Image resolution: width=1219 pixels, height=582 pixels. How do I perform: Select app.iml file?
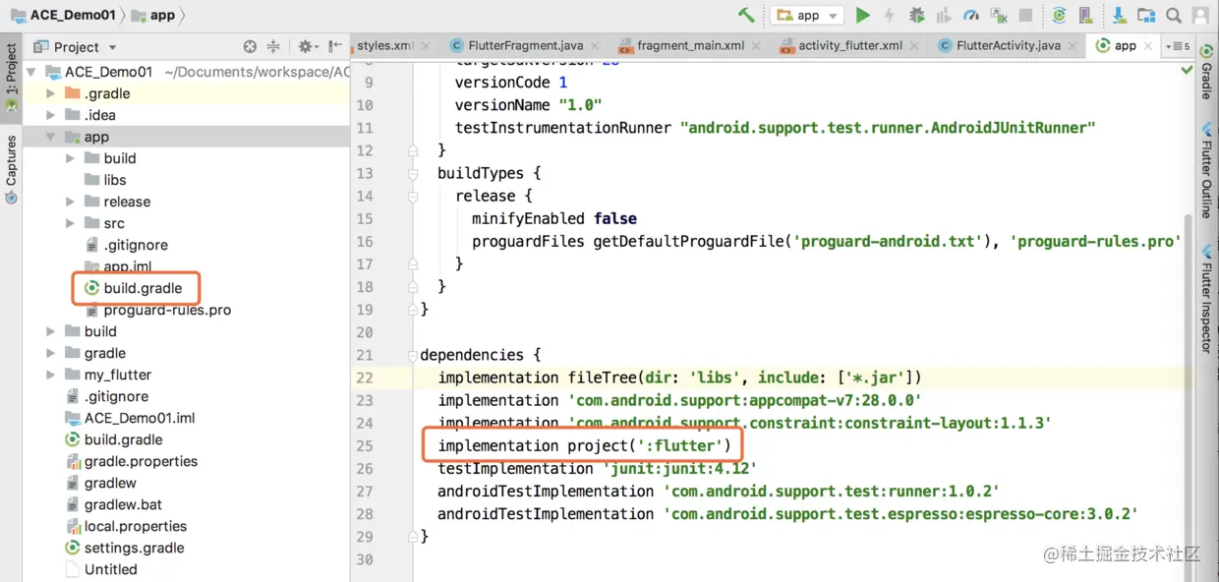(x=118, y=266)
